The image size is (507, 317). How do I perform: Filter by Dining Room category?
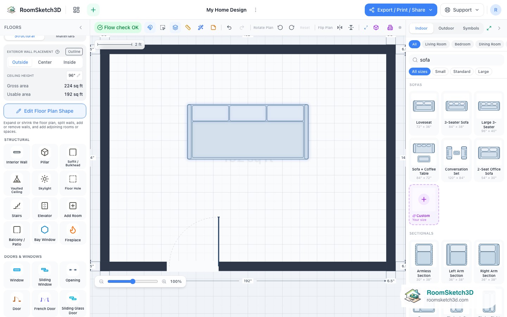coord(489,44)
